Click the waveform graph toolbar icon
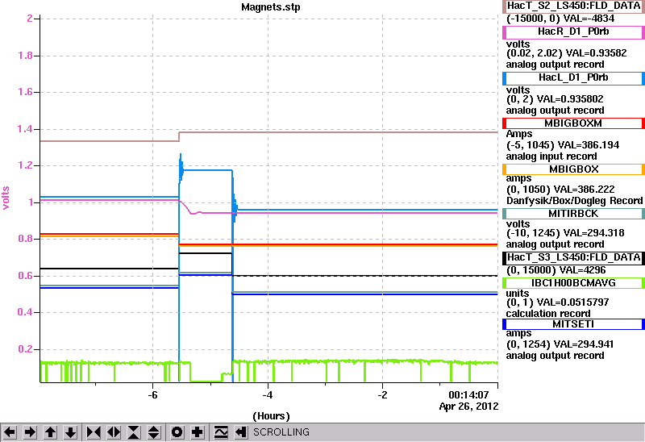Image resolution: width=645 pixels, height=442 pixels. click(221, 432)
